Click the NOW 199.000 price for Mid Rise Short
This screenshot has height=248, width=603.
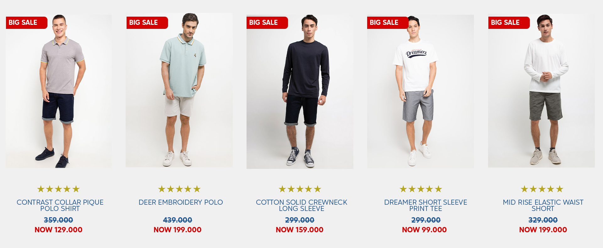click(543, 230)
